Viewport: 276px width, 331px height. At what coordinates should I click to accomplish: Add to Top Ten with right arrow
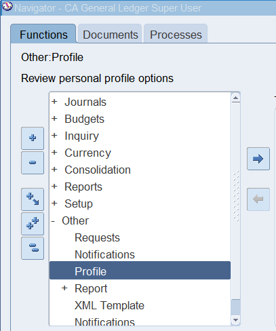click(258, 159)
